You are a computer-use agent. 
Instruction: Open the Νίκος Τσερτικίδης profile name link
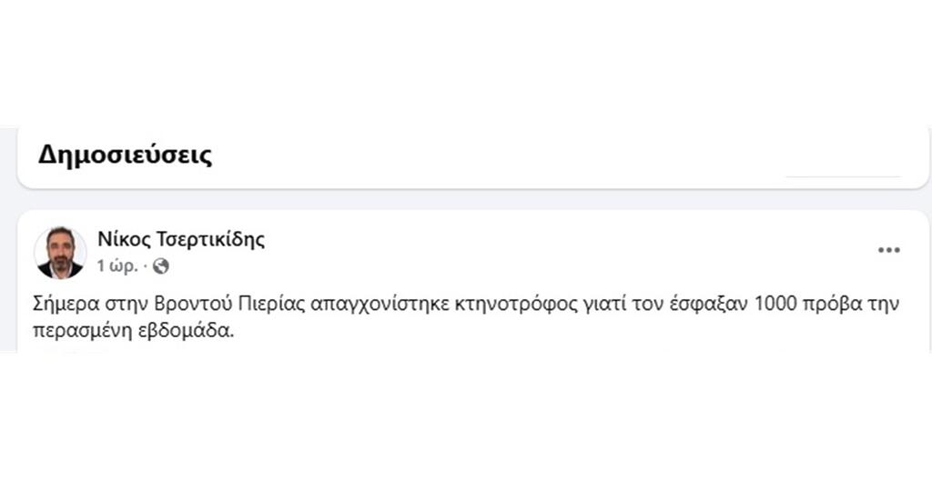(180, 239)
